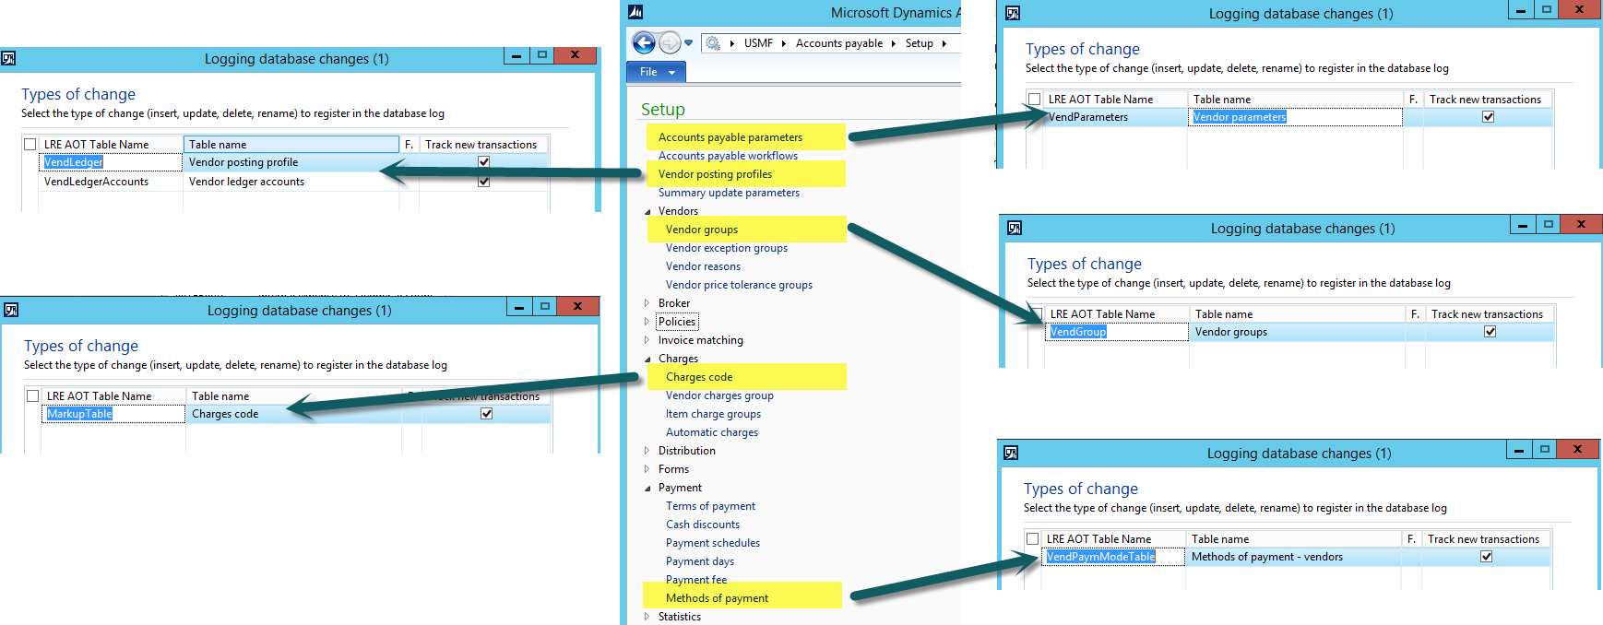Image resolution: width=1603 pixels, height=625 pixels.
Task: Collapse the Payment section in Setup
Action: click(647, 488)
